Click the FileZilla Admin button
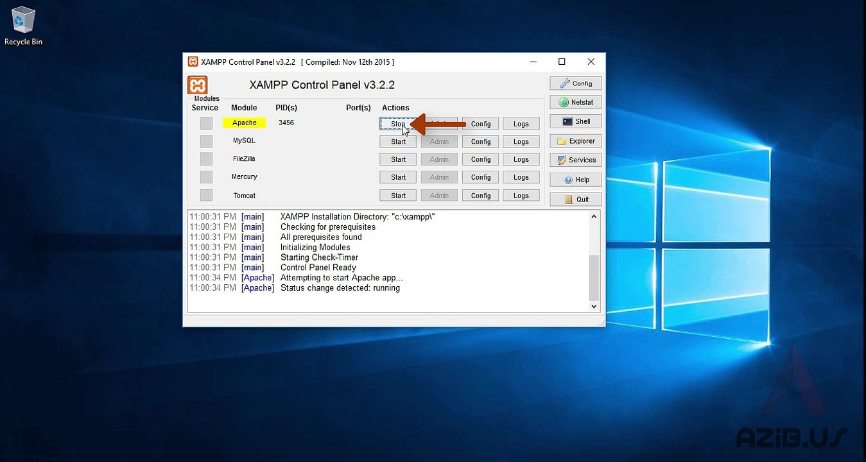This screenshot has width=866, height=462. point(439,160)
